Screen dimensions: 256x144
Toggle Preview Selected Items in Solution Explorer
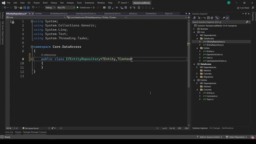pos(227,18)
